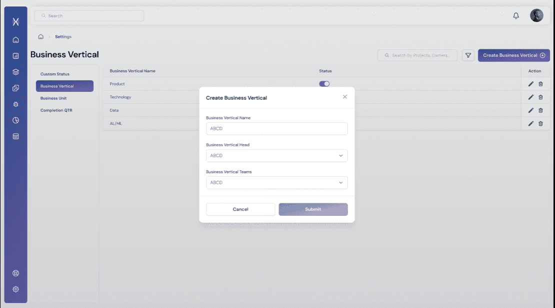Screen dimensions: 555x308
Task: Open the layers icon in the sidebar
Action: click(15, 71)
